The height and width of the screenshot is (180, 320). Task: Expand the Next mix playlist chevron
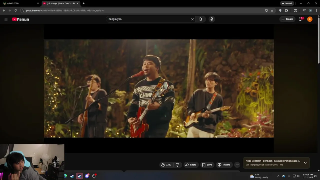click(305, 163)
